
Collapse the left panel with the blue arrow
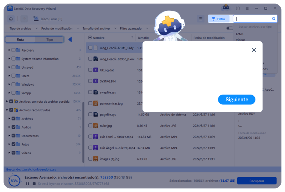pos(70,39)
